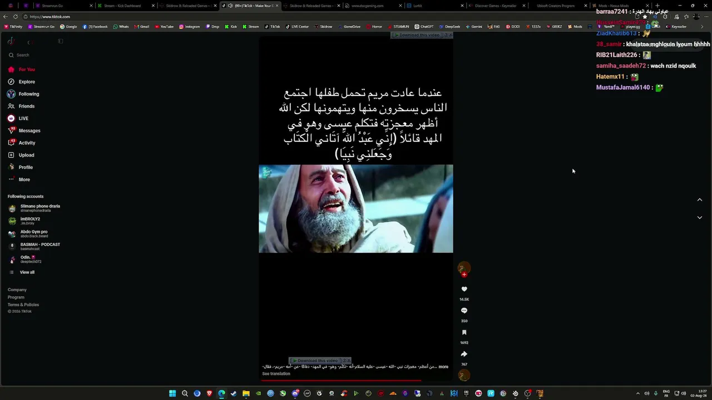Open the DeepSeek bookmark
712x400 pixels.
[x=449, y=27]
